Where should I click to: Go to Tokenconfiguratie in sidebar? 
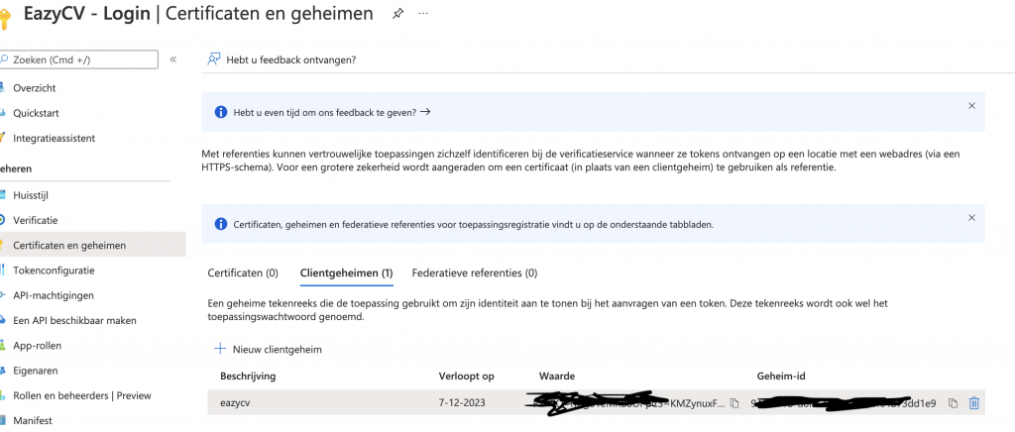[54, 270]
